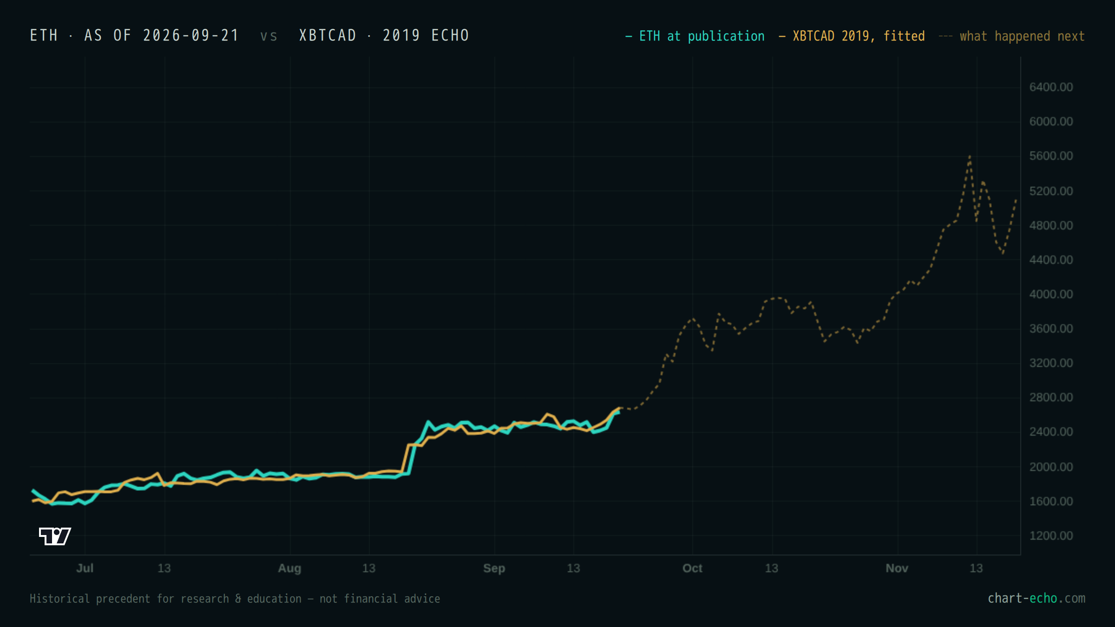Click the 2400.00 price axis label
The height and width of the screenshot is (627, 1115).
[1051, 431]
